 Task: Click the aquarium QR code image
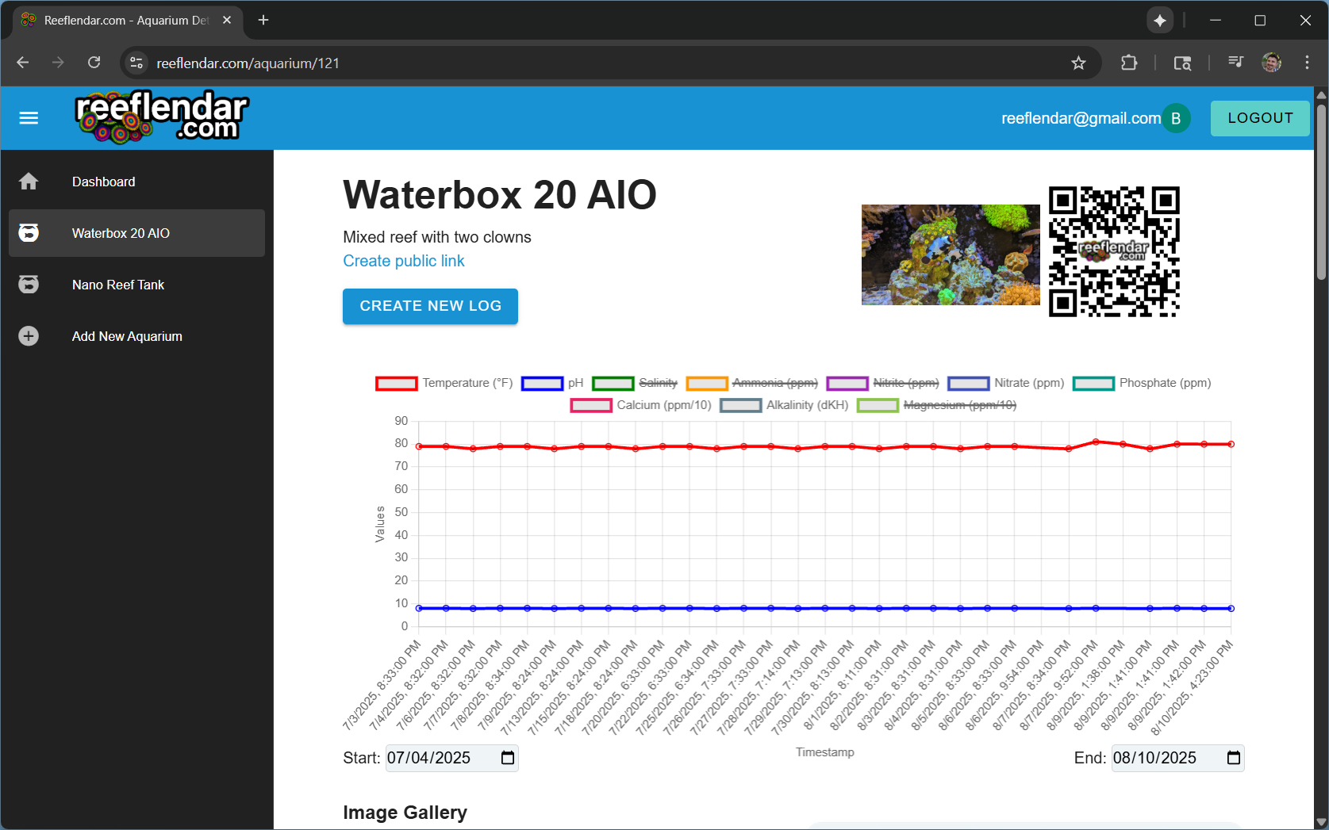(1114, 251)
